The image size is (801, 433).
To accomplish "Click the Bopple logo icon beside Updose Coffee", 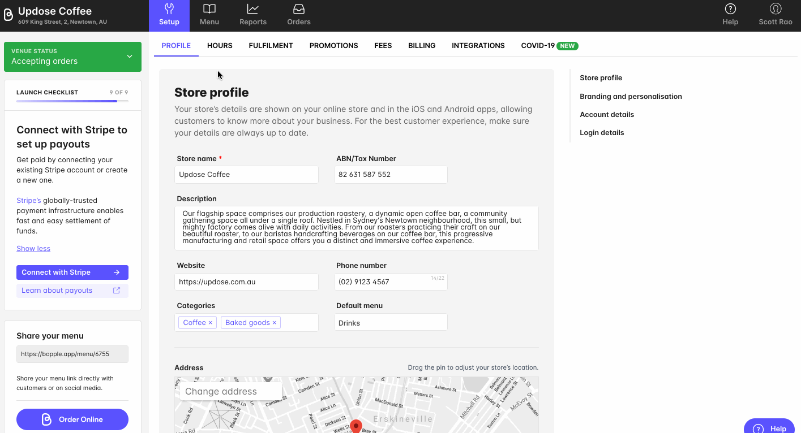I will (x=8, y=15).
